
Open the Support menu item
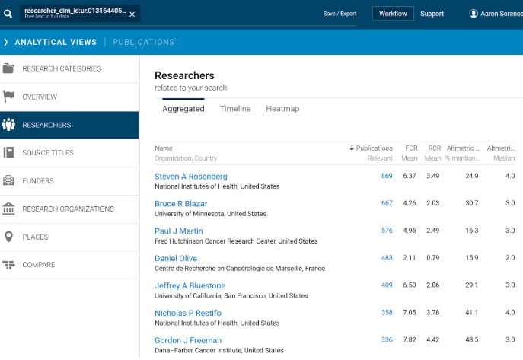pos(432,14)
